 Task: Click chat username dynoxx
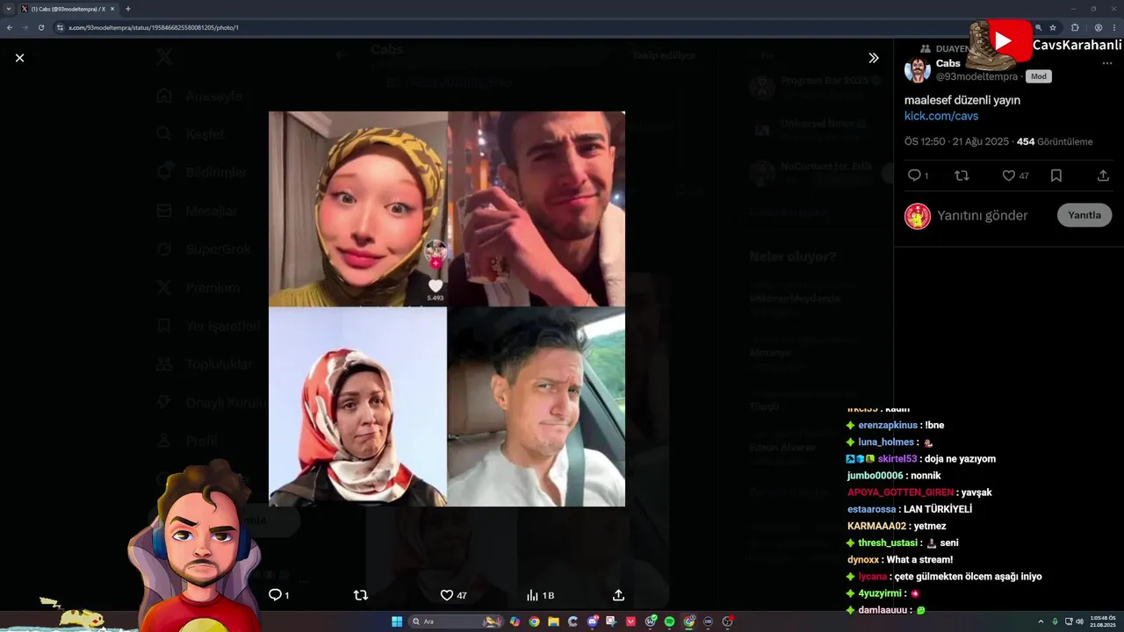[862, 560]
